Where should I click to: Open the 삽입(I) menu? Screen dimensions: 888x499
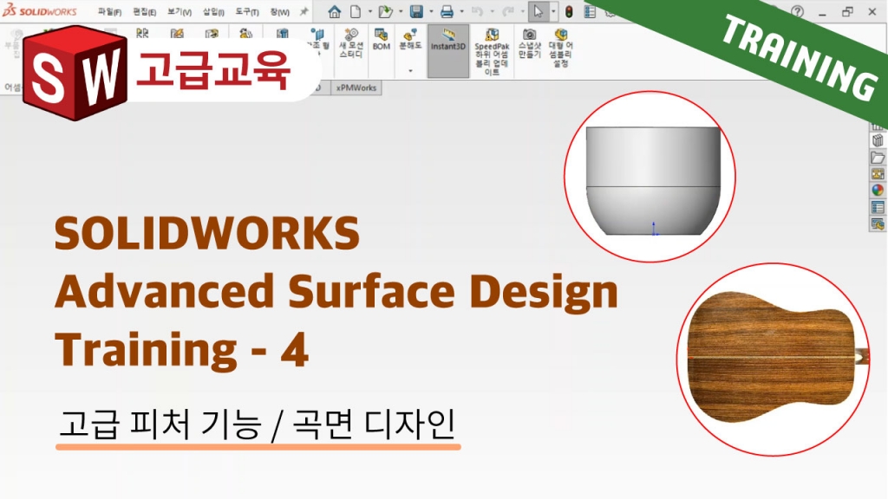(x=213, y=12)
